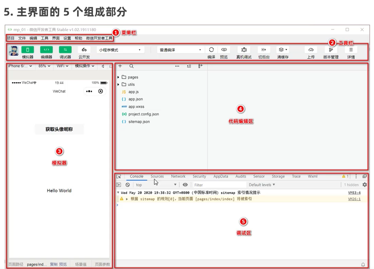
Task: Click the 复制 copy page path link
Action: click(x=54, y=264)
